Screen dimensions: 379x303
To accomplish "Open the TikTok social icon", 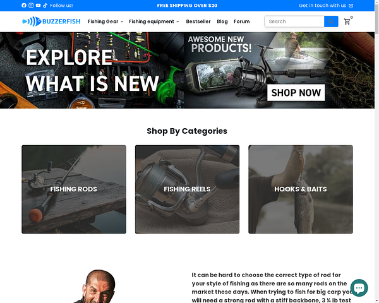I will click(45, 5).
